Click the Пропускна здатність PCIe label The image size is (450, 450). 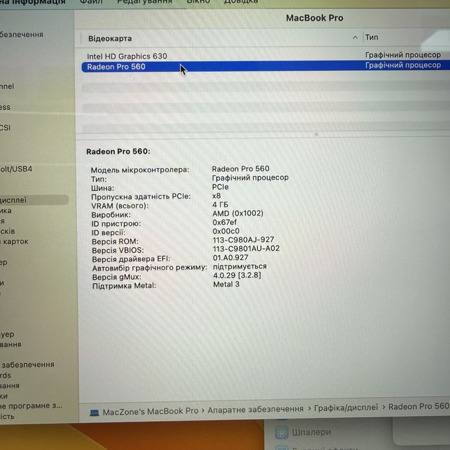point(141,197)
